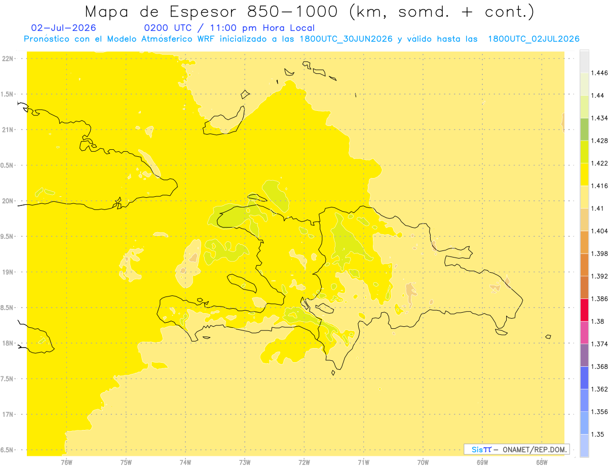
Task: Pick the gray swatch above 1.446 in legend
Action: click(584, 62)
